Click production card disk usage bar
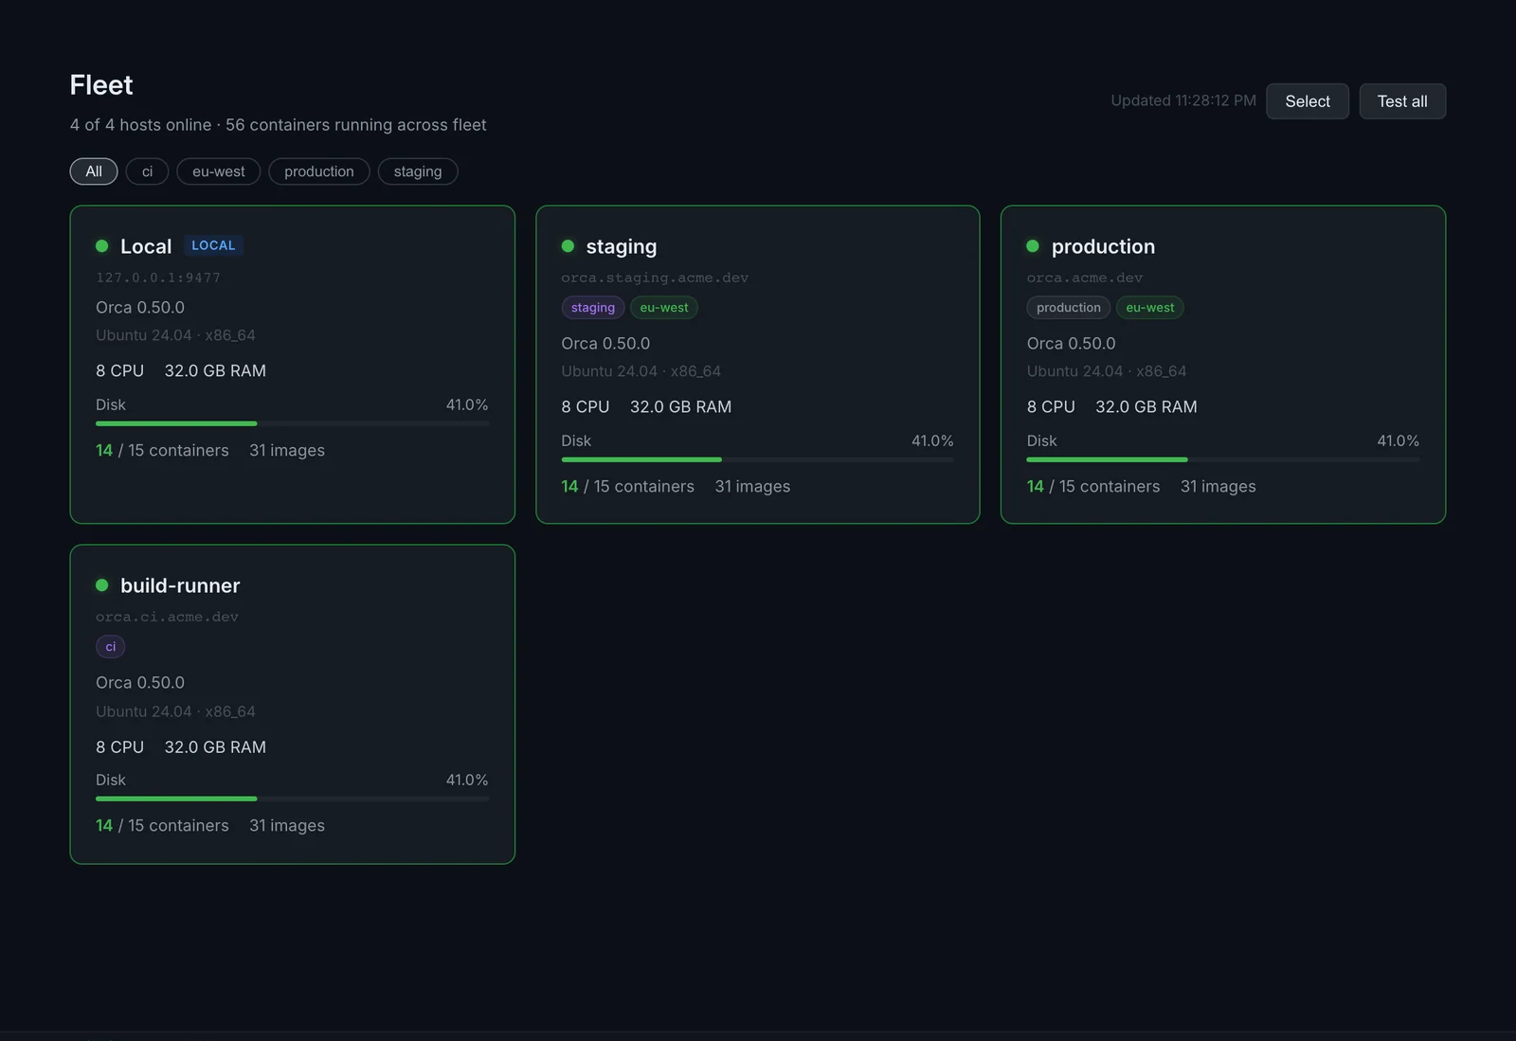Image resolution: width=1516 pixels, height=1041 pixels. 1223,459
